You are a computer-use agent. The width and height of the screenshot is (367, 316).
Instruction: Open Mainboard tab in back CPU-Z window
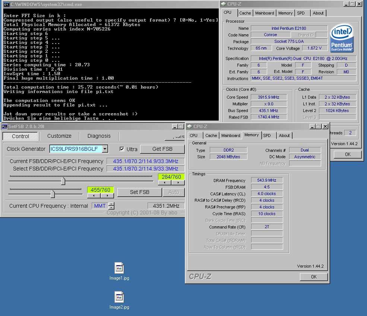point(265,13)
